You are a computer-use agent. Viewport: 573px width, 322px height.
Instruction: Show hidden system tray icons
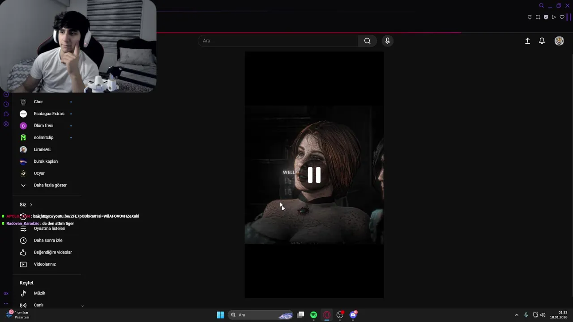[516, 315]
